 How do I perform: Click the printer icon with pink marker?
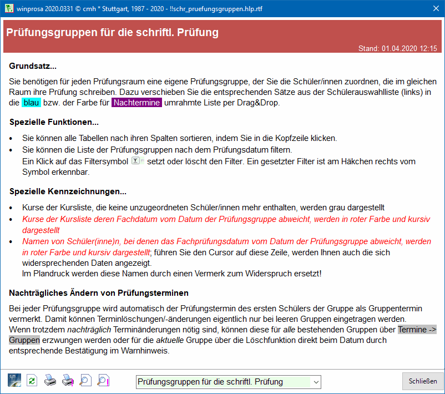[68, 381]
